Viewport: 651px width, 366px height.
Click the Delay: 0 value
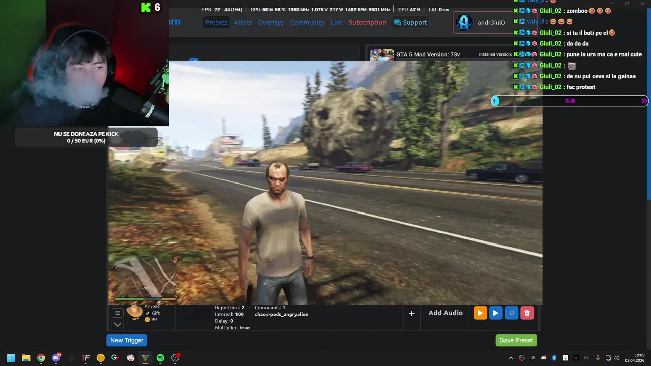(224, 321)
